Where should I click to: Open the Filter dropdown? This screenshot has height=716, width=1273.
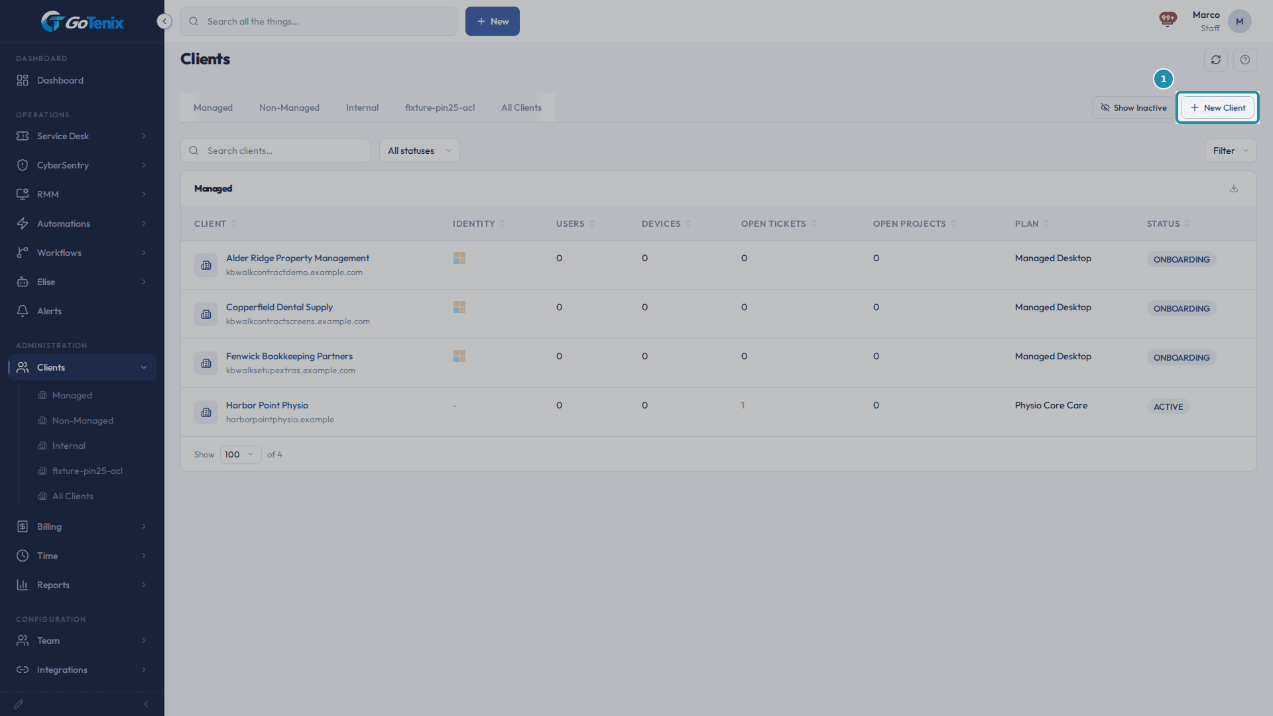pos(1231,150)
